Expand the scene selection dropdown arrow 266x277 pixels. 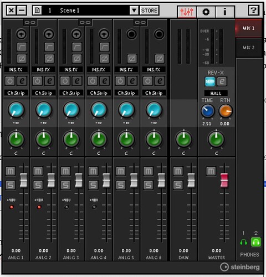[134, 11]
